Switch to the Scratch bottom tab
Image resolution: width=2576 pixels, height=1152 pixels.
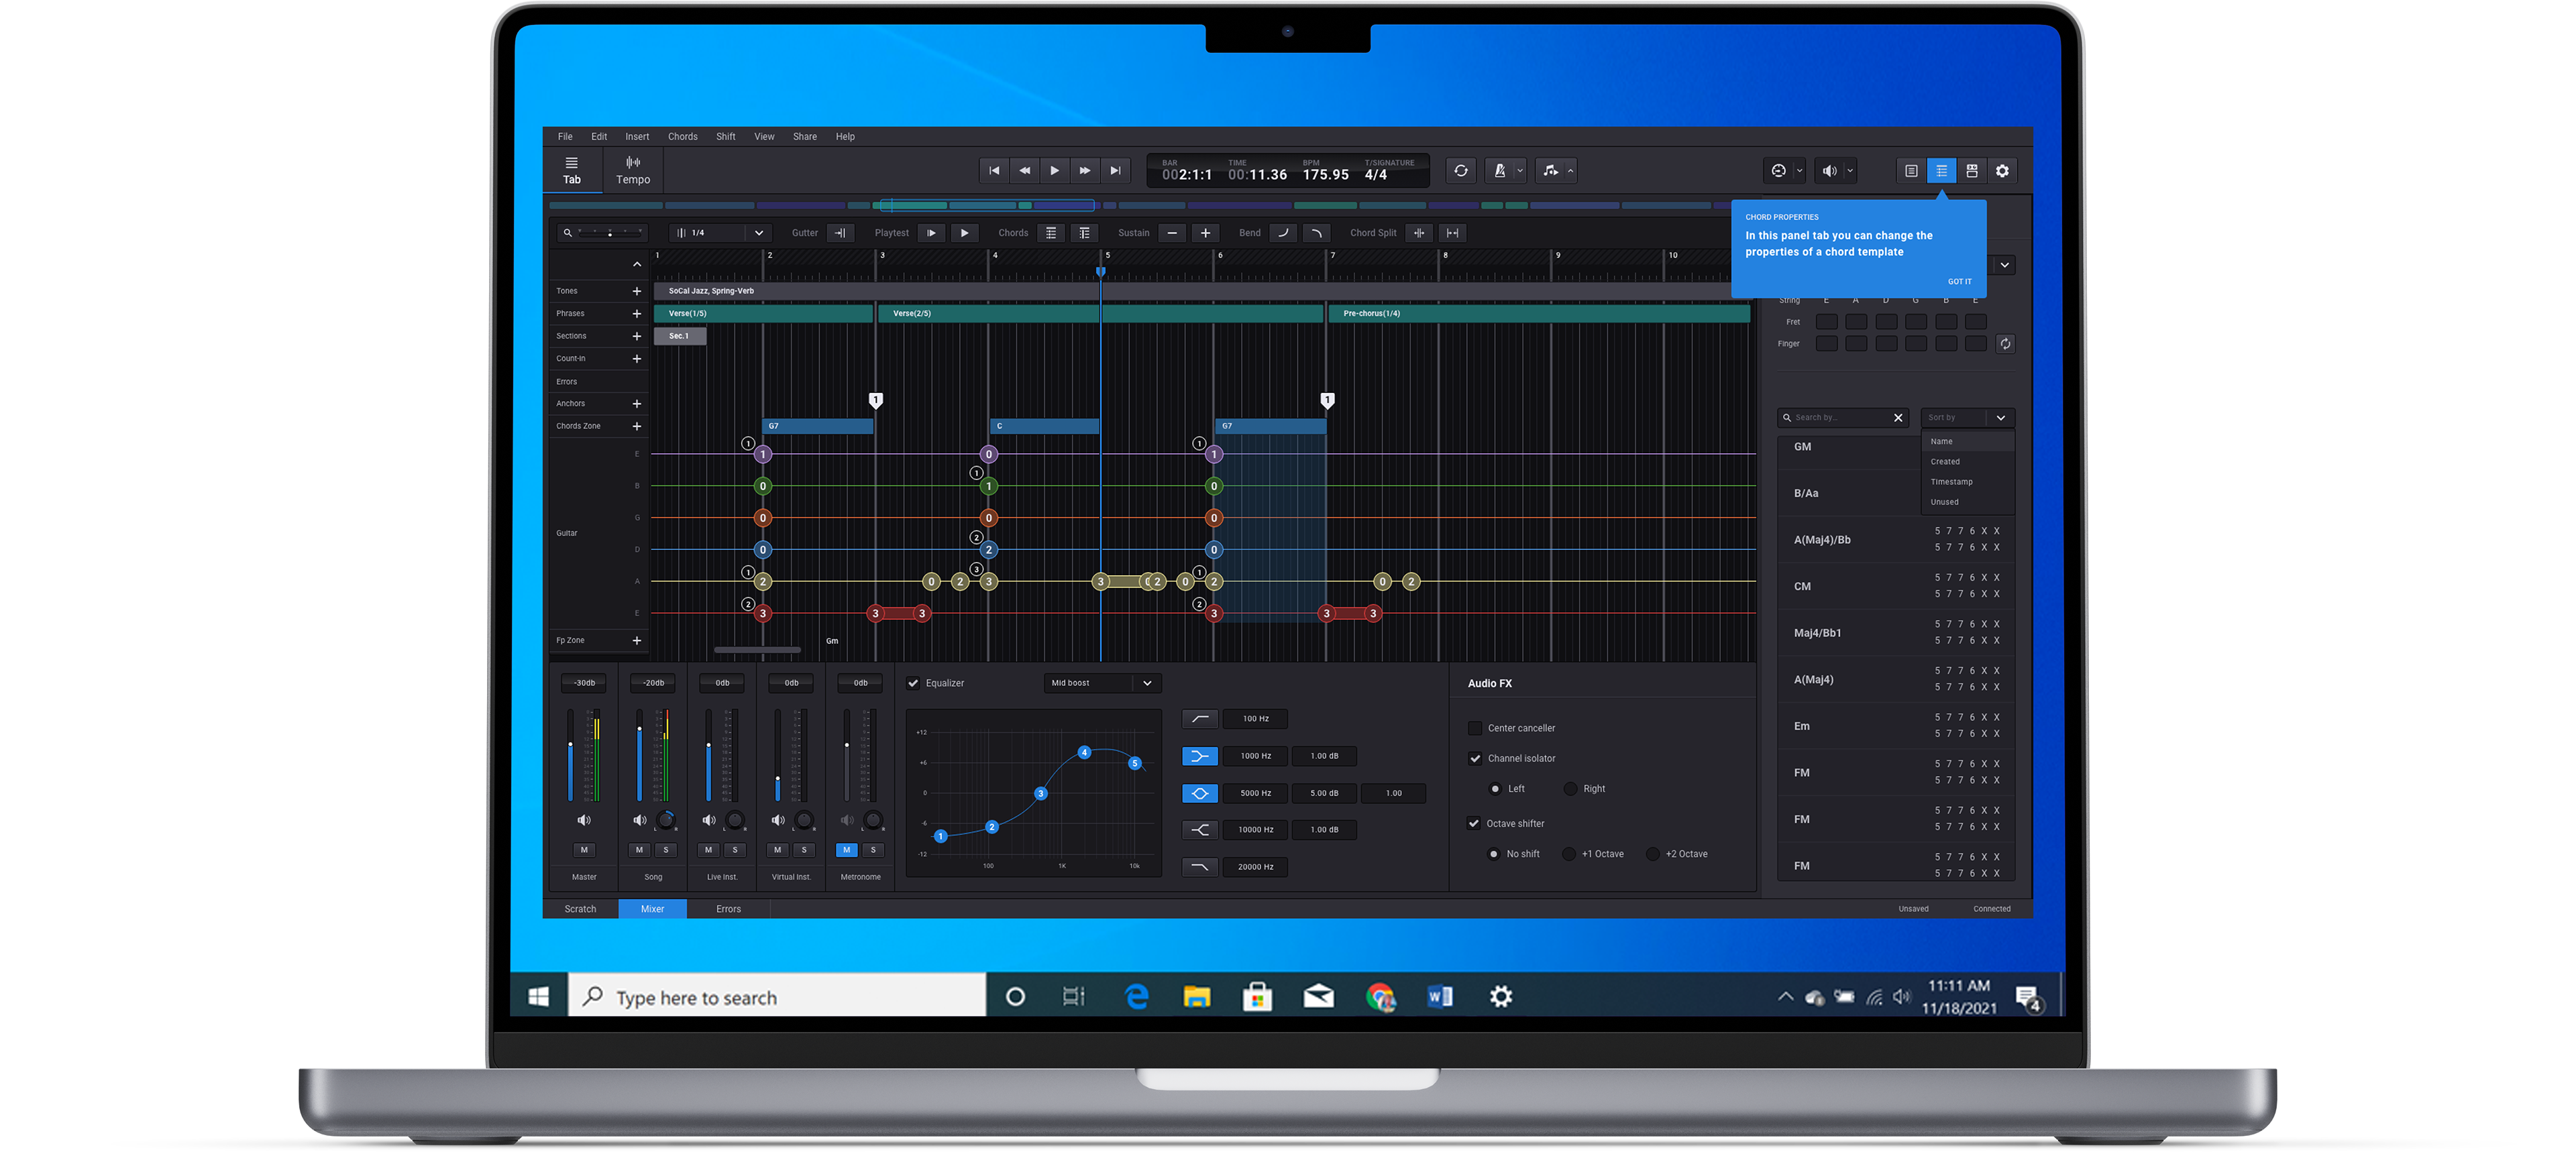click(580, 909)
